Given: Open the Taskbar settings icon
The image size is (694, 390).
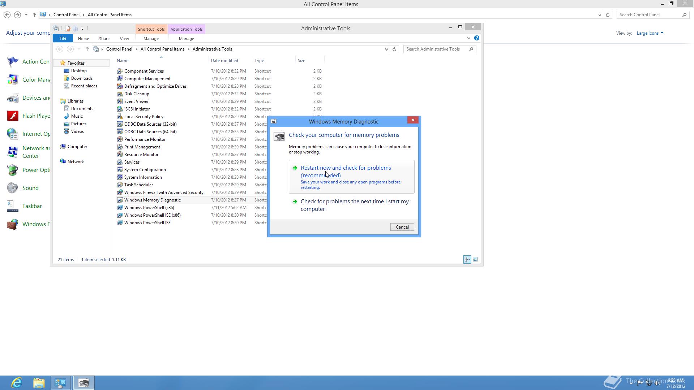Looking at the screenshot, I should click(x=12, y=206).
